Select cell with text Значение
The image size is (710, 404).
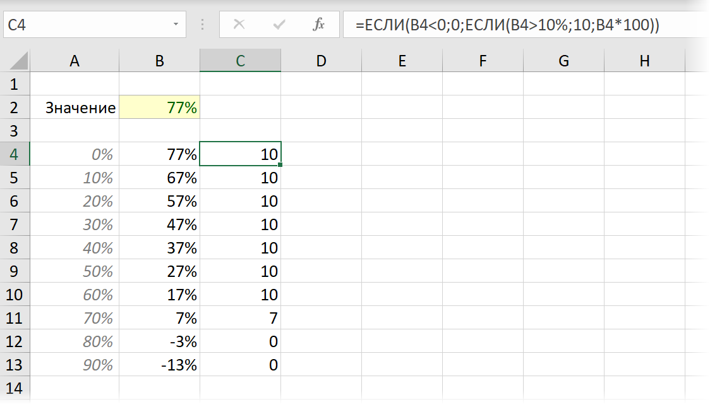tap(75, 107)
